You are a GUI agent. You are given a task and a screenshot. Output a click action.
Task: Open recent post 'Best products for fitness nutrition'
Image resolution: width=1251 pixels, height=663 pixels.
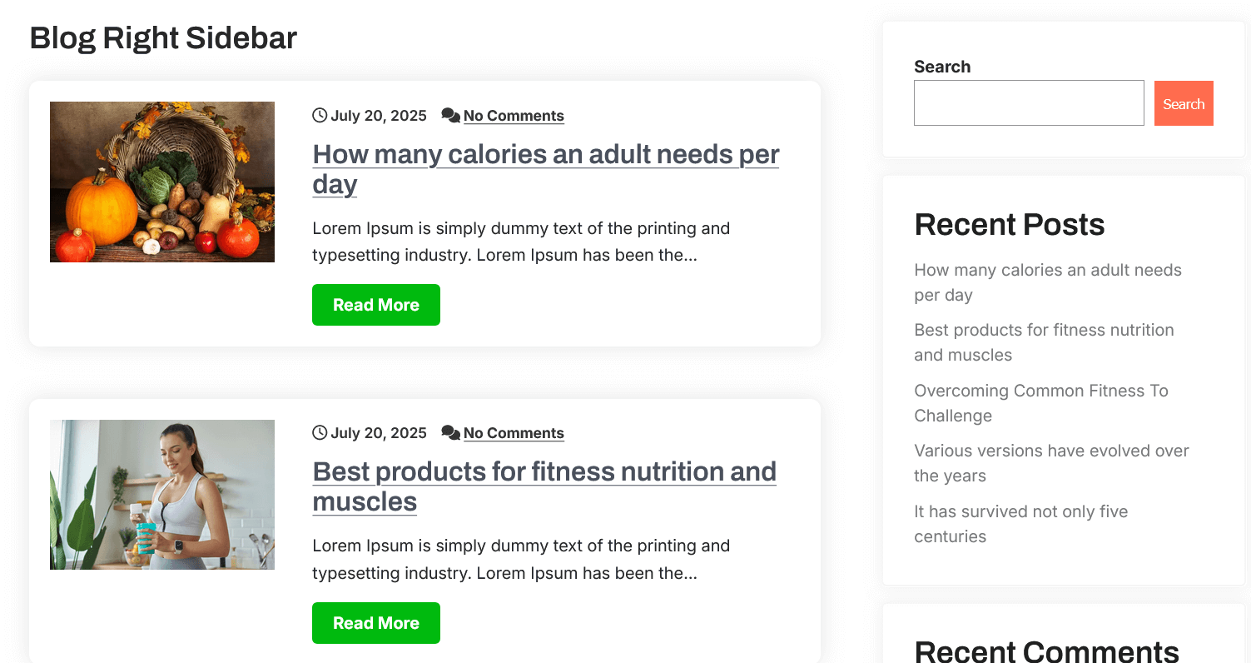1044,331
